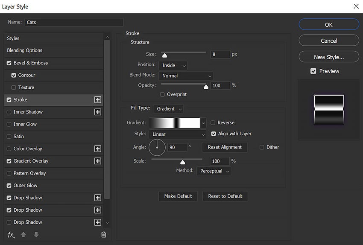Toggle the Reverse gradient checkbox
This screenshot has height=245, width=363.
click(213, 123)
